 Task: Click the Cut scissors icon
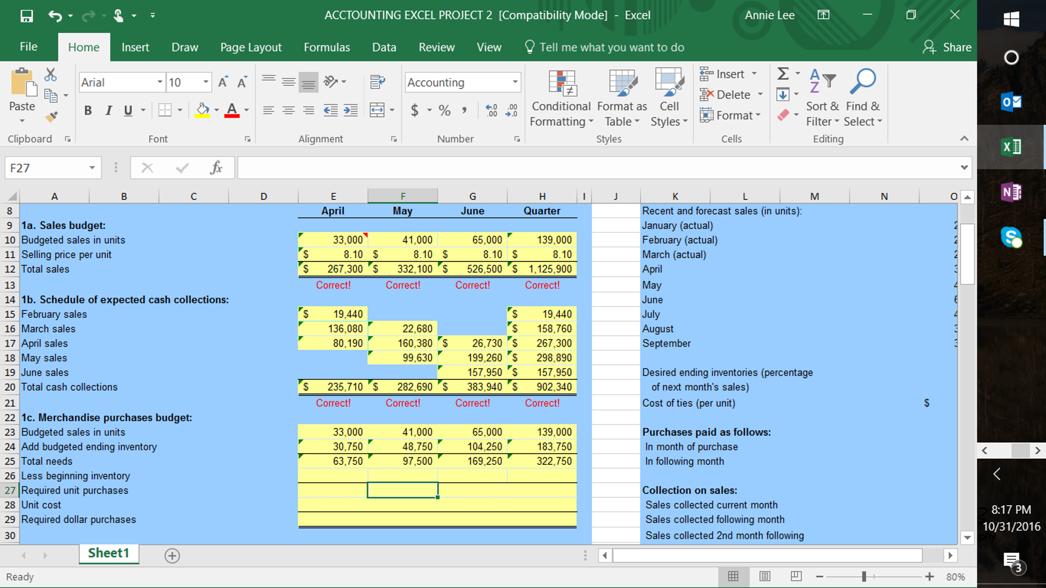pyautogui.click(x=50, y=75)
